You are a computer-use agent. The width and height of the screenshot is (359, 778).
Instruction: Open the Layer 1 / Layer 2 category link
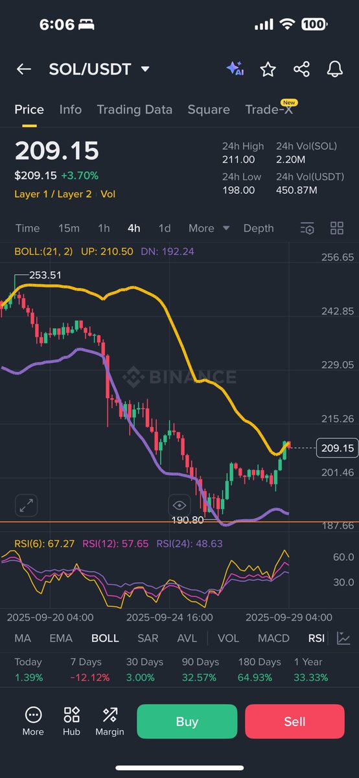(53, 194)
